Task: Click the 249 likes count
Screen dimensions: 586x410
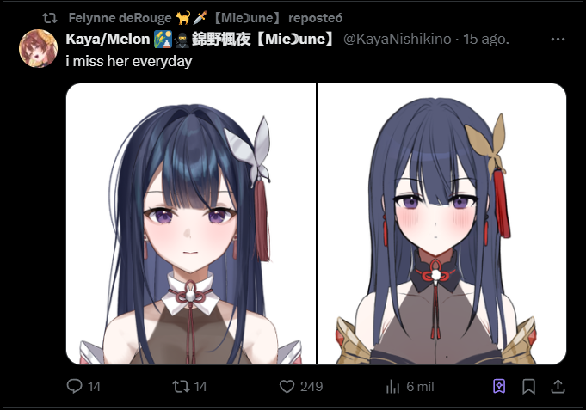Action: click(x=312, y=387)
